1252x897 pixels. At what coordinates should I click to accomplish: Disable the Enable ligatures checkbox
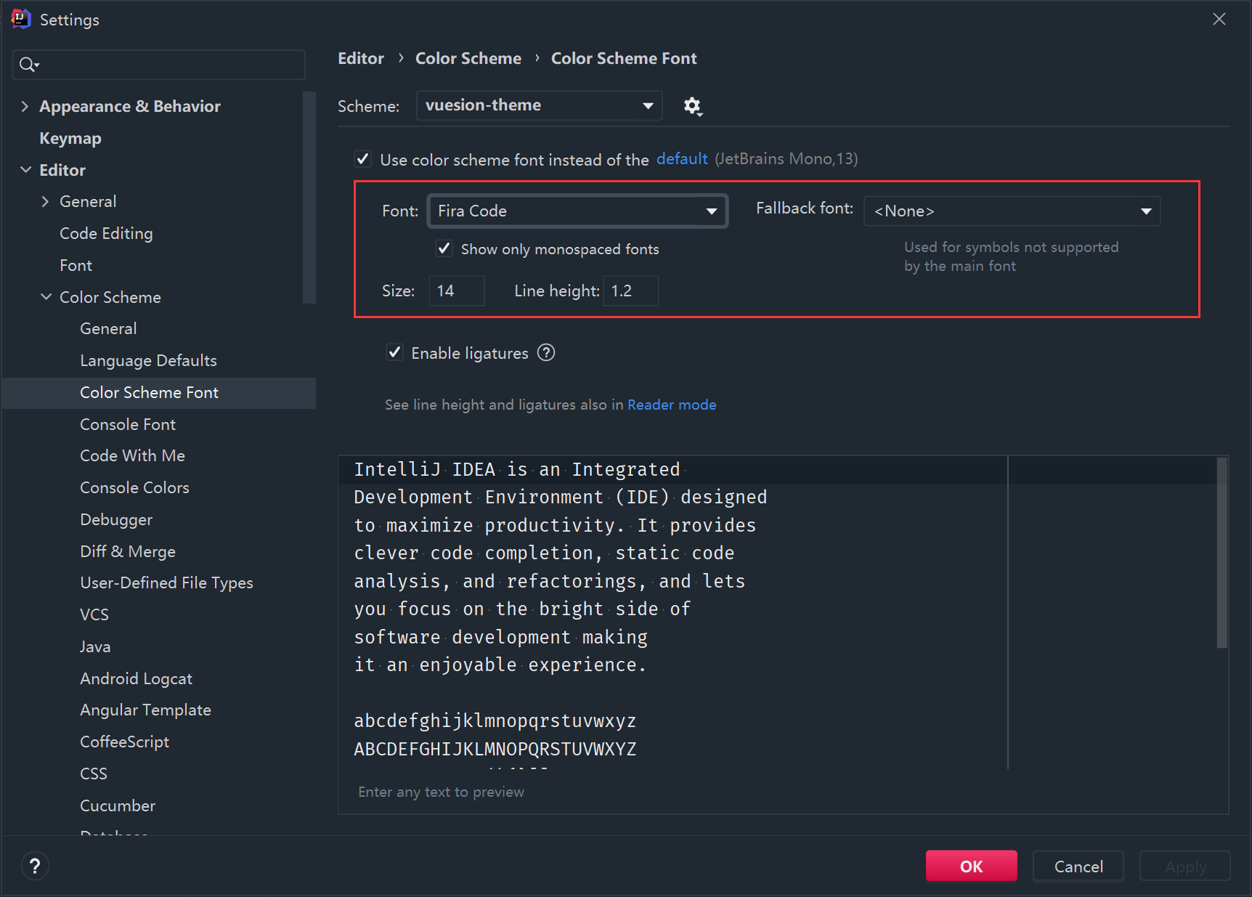[394, 353]
